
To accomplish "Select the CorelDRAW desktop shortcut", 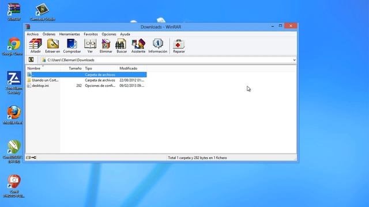I will pyautogui.click(x=13, y=152).
